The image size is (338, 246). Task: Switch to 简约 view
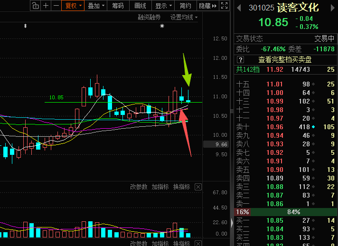coord(186,6)
